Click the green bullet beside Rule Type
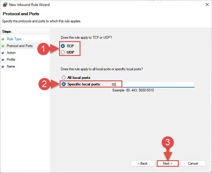 [x=3, y=39]
